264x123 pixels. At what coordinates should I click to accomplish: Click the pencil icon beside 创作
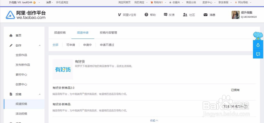point(11,45)
